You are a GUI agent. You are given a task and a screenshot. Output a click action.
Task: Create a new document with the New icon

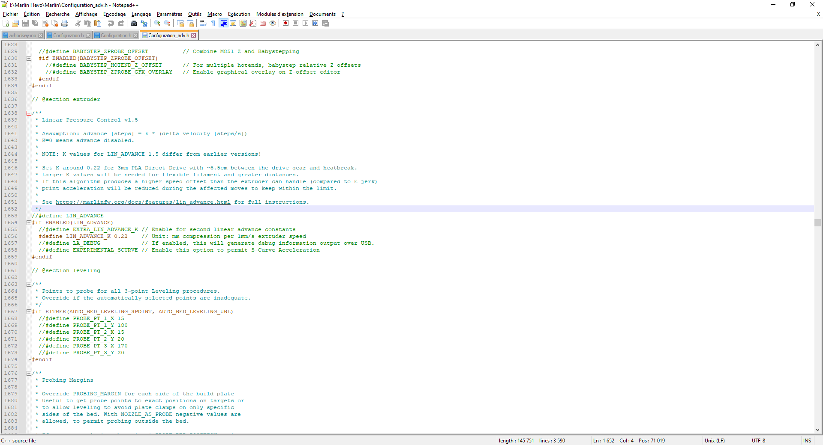(x=6, y=23)
